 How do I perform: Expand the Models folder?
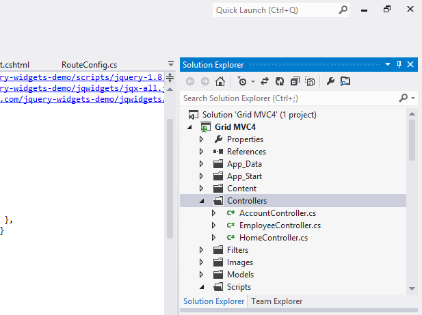(201, 275)
